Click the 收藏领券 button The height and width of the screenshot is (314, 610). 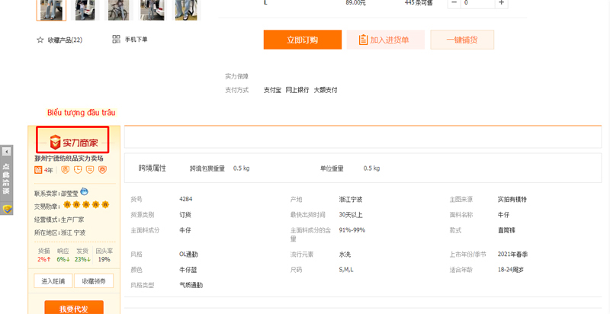[94, 281]
